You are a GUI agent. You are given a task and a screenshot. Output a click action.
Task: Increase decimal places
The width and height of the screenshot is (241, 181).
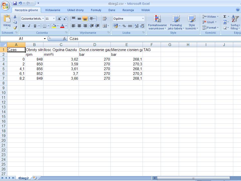136,26
